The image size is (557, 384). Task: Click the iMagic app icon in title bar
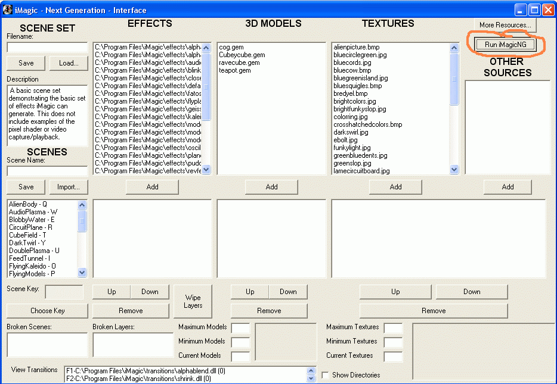point(7,10)
